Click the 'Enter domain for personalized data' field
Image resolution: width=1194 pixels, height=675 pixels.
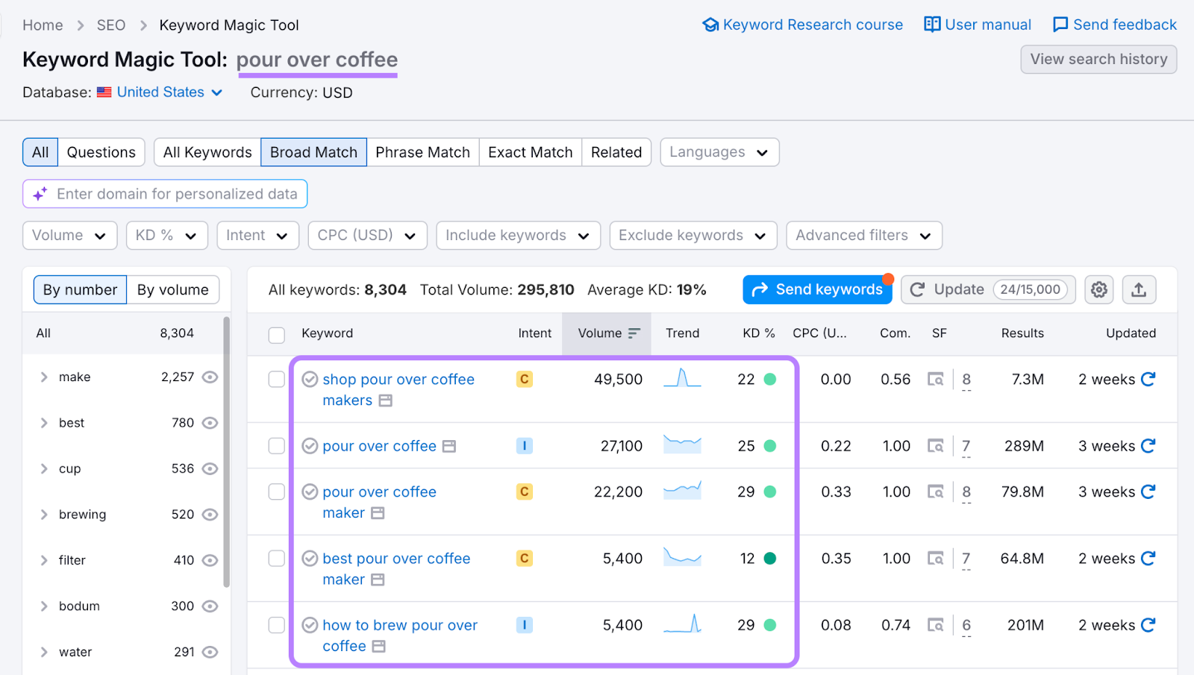(x=164, y=193)
